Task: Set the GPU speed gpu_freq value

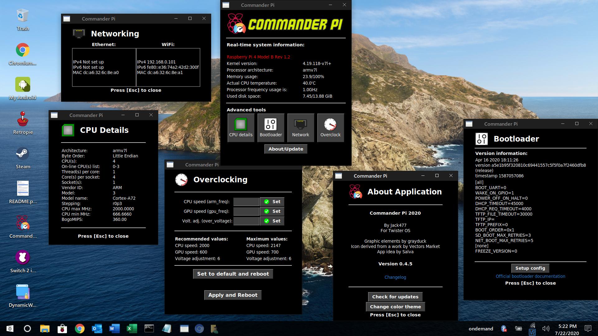Action: 272,211
